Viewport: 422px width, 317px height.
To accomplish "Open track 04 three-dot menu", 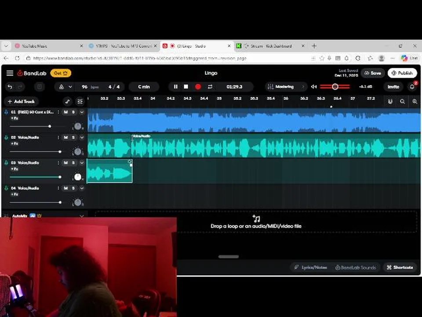I will 58,188.
